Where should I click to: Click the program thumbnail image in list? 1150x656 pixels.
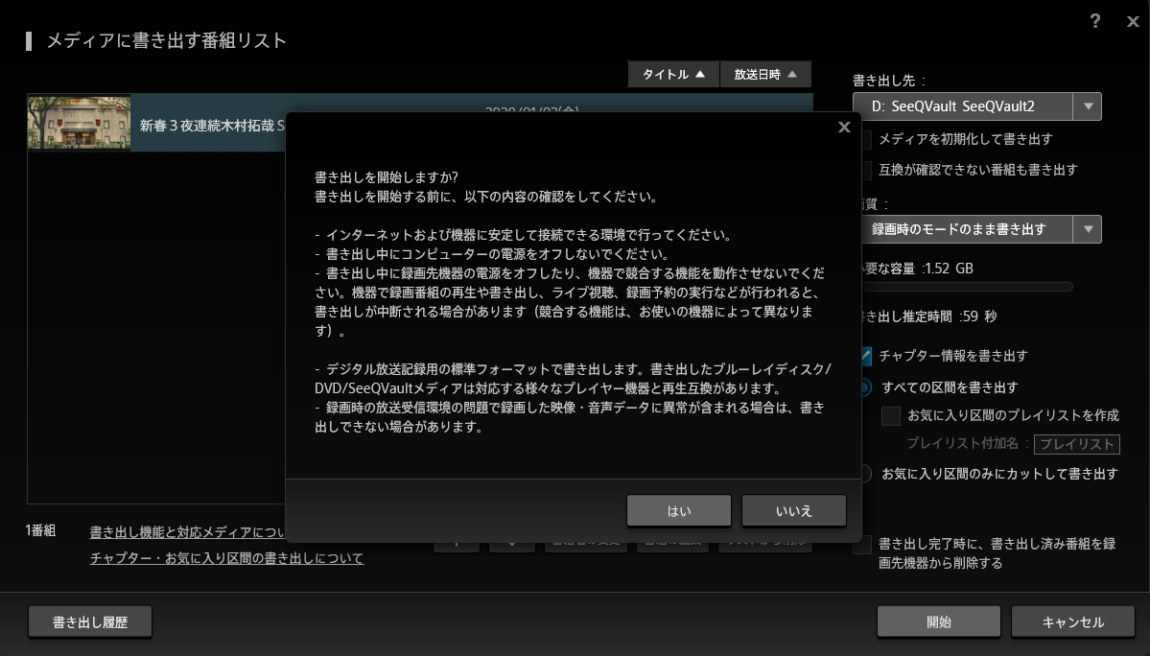click(x=79, y=123)
